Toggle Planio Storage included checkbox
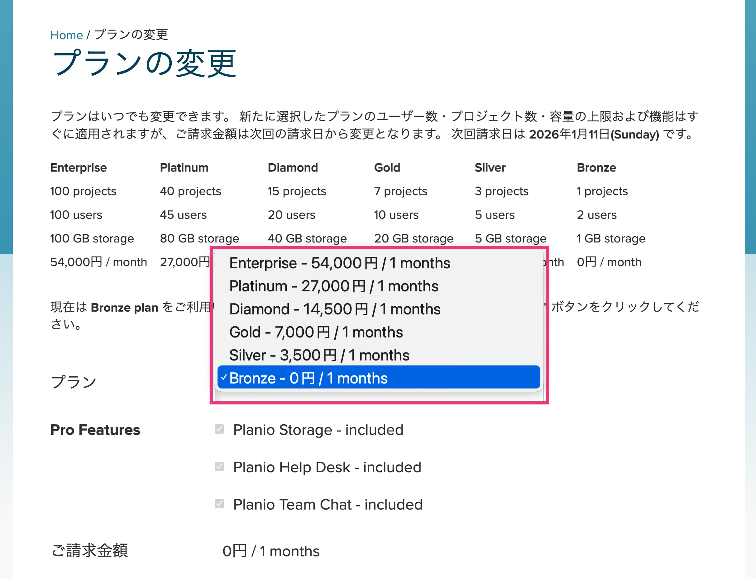The height and width of the screenshot is (579, 756). point(219,429)
